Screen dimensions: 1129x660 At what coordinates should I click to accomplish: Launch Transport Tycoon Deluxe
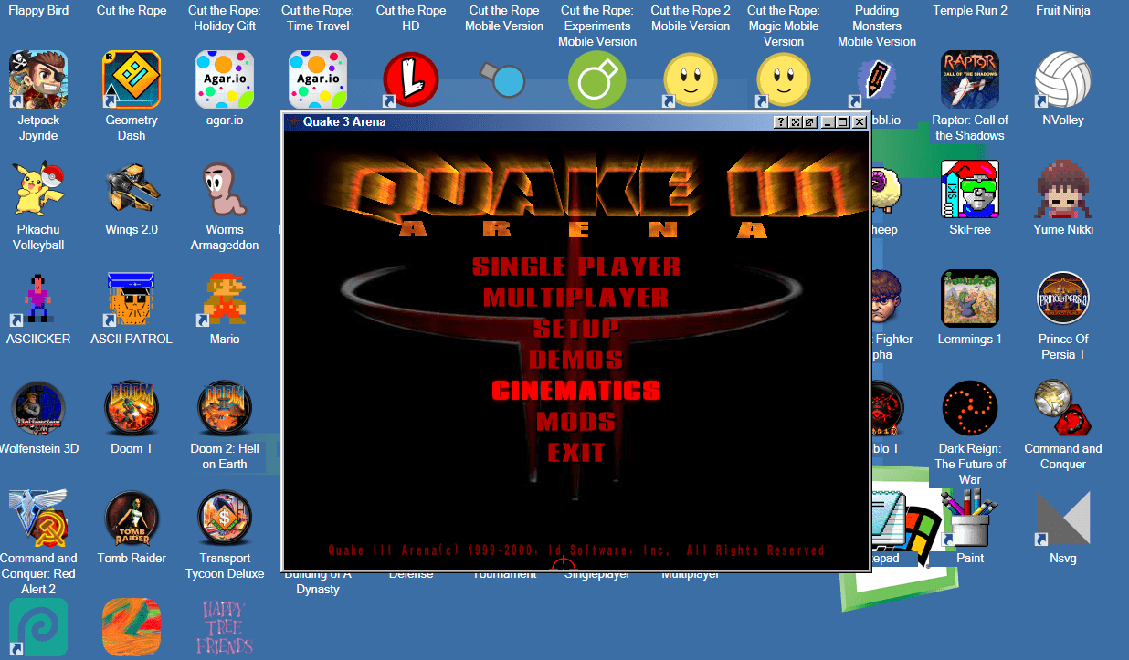225,518
